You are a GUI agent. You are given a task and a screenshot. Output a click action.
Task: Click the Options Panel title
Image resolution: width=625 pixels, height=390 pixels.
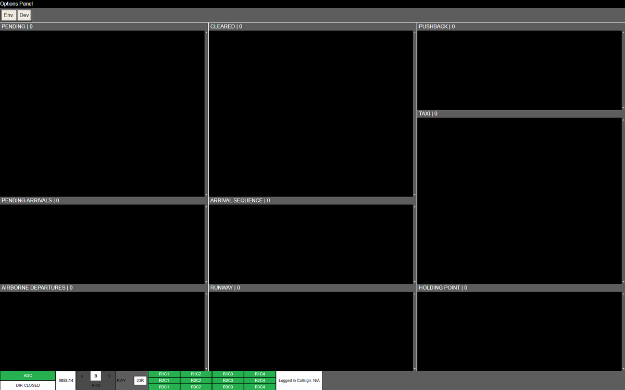click(17, 4)
